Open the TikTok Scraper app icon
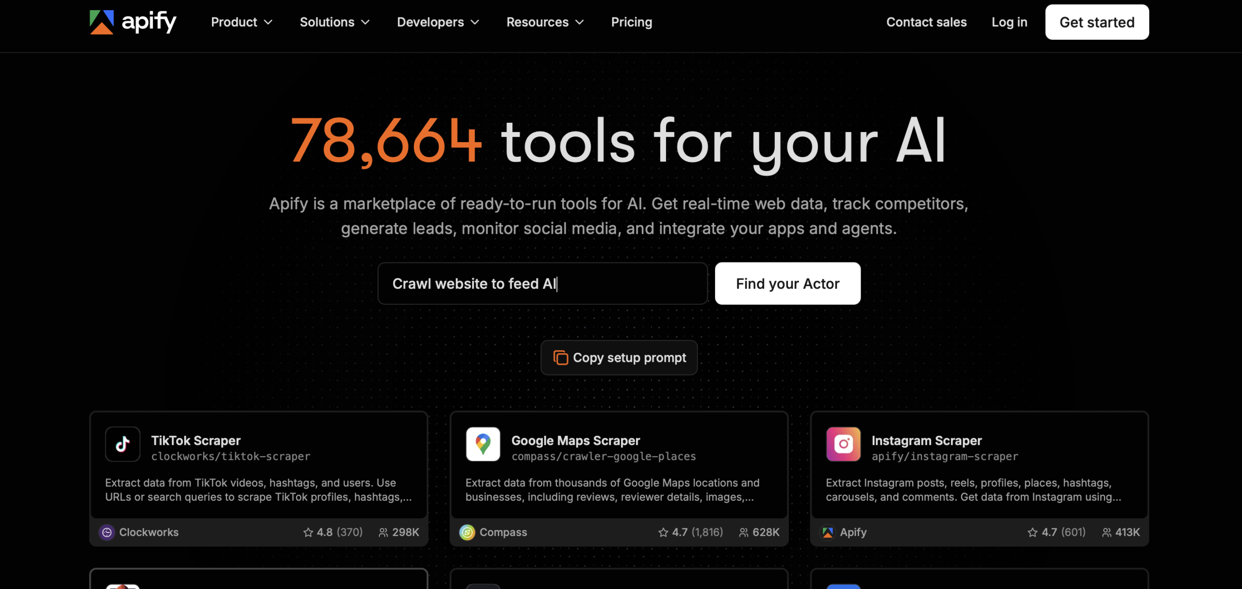This screenshot has height=589, width=1242. coord(123,444)
